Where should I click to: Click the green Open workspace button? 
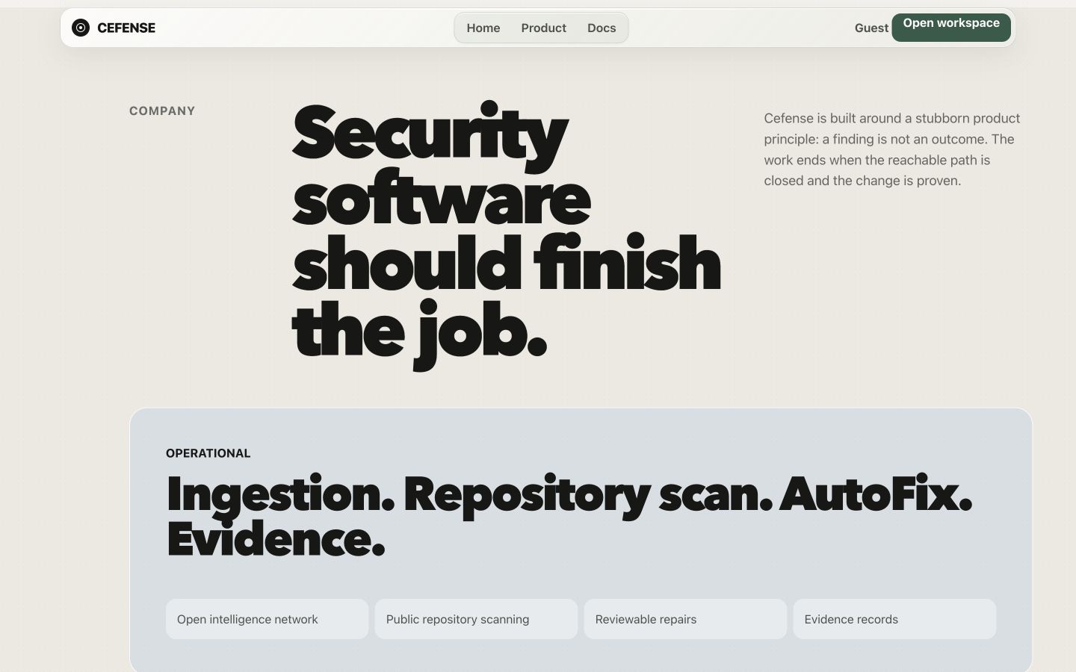(x=951, y=28)
